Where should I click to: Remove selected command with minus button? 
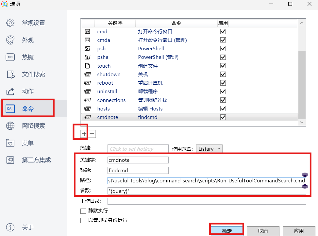coord(92,134)
